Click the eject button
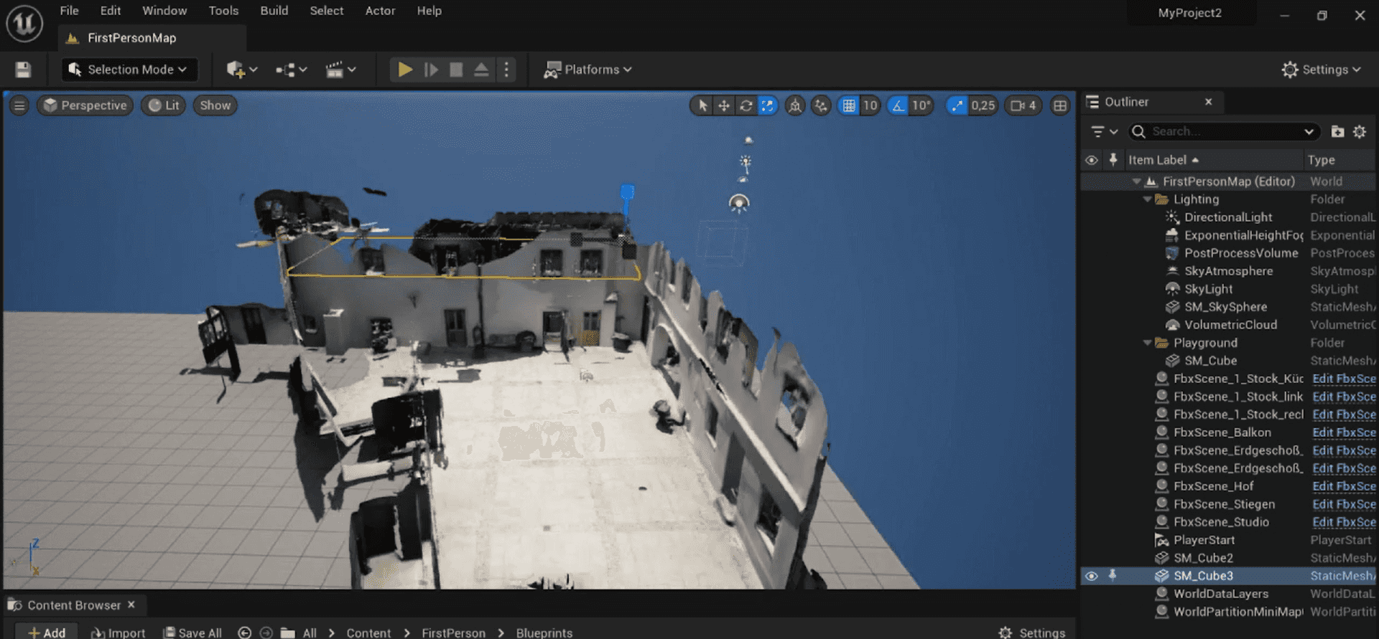This screenshot has width=1379, height=639. (481, 70)
